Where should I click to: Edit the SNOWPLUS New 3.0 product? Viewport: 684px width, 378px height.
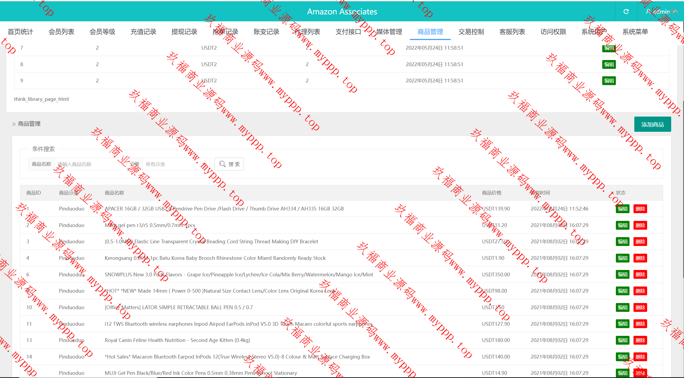pyautogui.click(x=622, y=274)
